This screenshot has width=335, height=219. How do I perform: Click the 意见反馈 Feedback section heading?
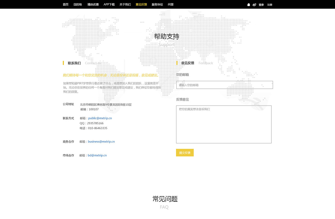point(187,63)
